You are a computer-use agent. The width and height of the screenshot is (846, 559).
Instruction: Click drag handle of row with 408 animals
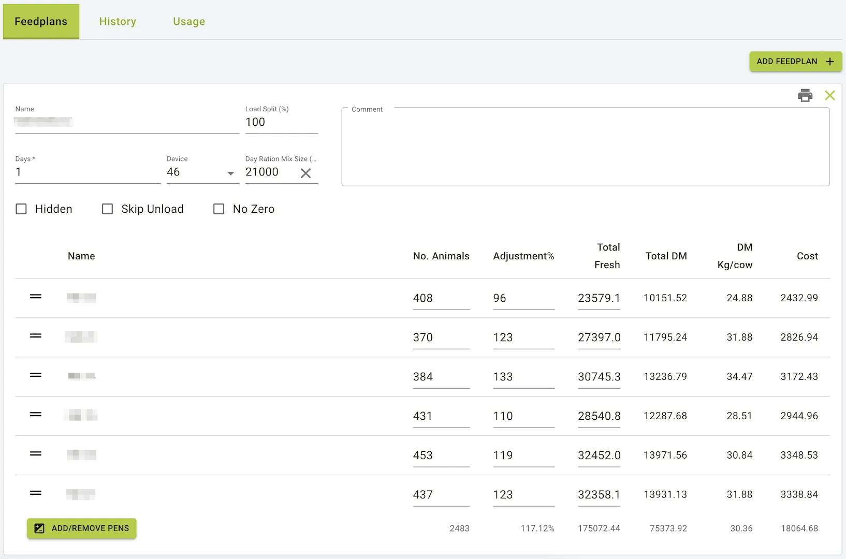click(x=36, y=297)
